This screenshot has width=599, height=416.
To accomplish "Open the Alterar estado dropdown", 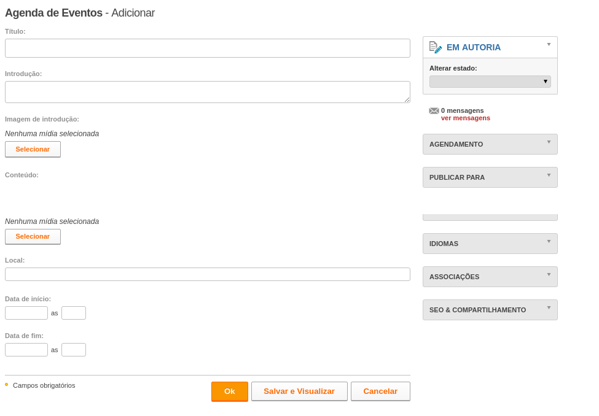I will 490,81.
